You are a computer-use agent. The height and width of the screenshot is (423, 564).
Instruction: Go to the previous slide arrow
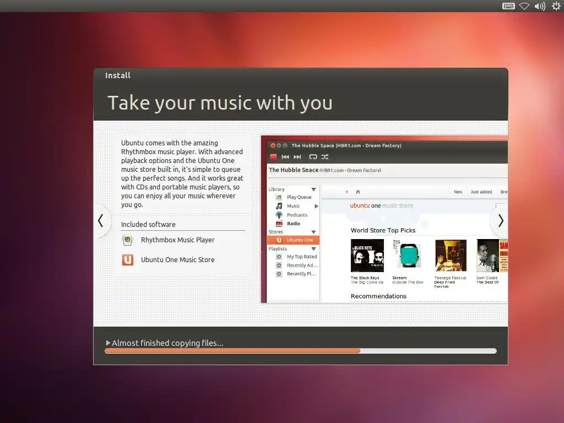click(x=101, y=220)
